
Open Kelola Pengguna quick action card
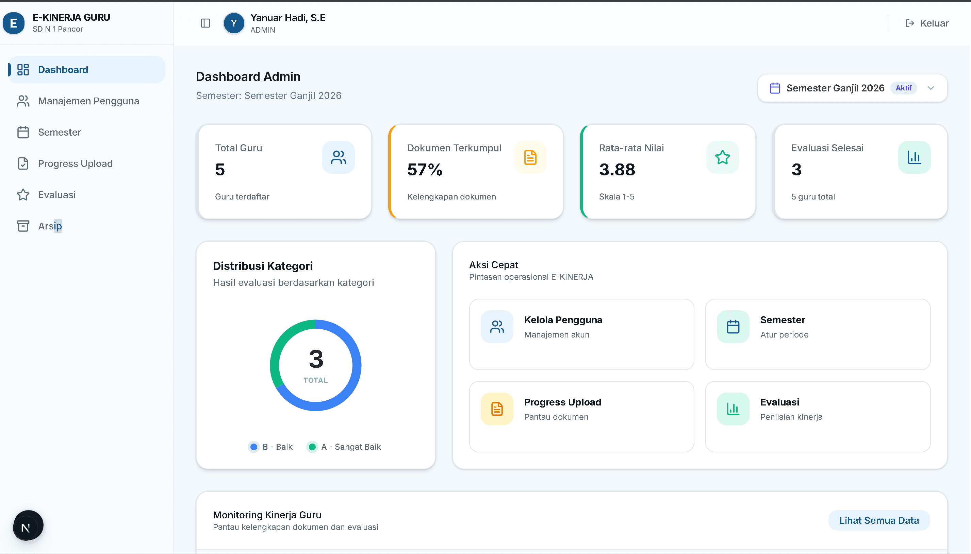[581, 334]
